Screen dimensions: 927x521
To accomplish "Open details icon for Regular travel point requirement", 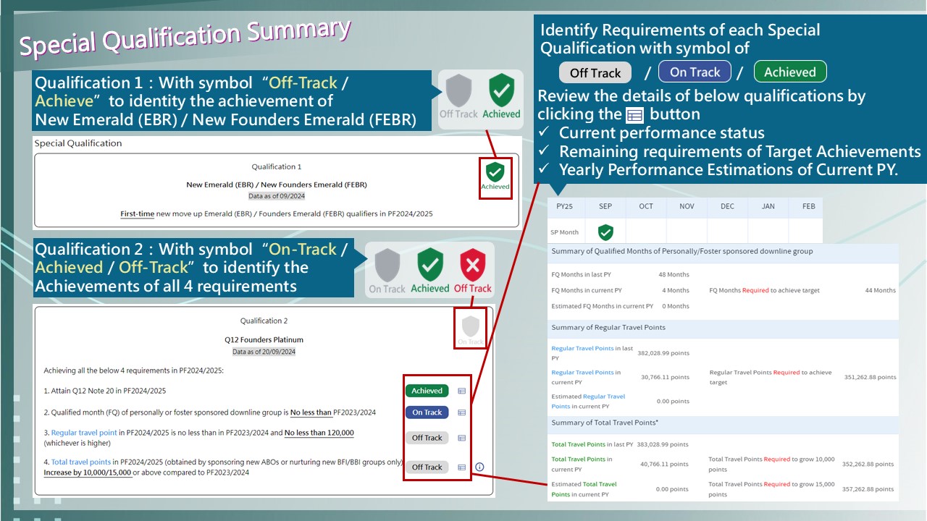I will (462, 438).
